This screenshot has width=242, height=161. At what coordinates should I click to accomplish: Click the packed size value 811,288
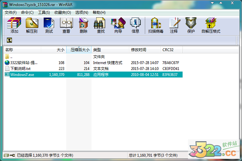pos(83,75)
